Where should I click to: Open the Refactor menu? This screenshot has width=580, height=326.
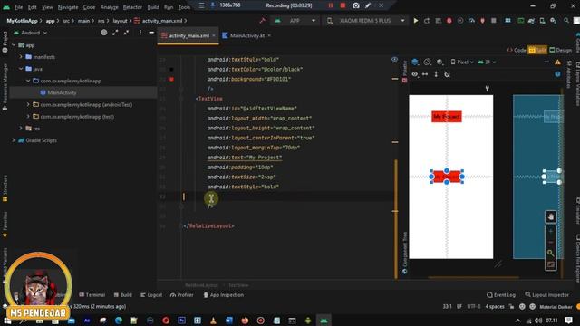pos(132,7)
